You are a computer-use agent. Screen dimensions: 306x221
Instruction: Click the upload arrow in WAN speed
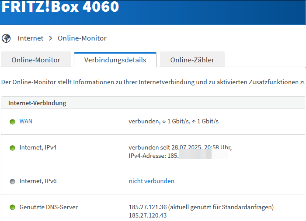point(193,122)
